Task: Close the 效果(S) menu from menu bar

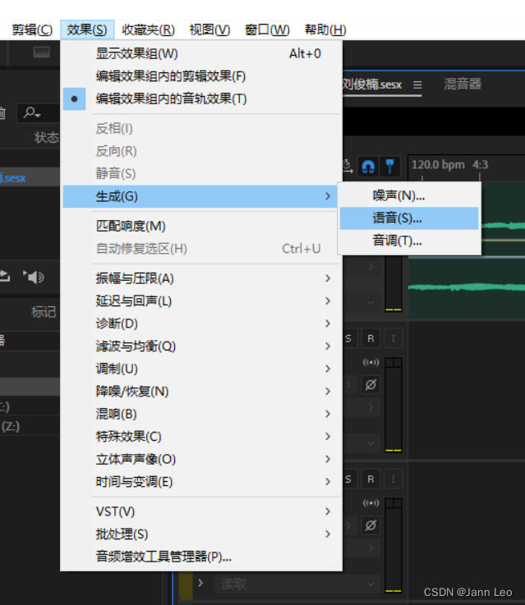Action: point(87,30)
